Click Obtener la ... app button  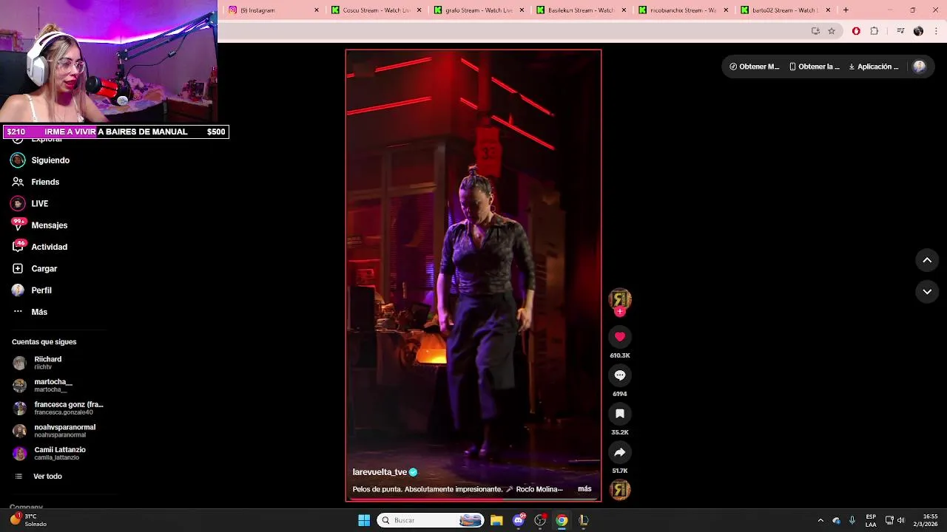pyautogui.click(x=814, y=66)
